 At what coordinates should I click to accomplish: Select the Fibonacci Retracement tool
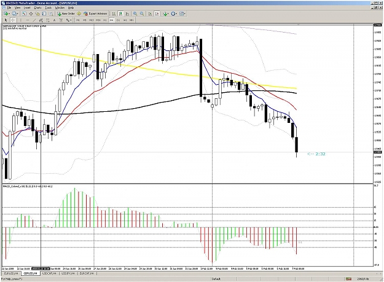pos(48,20)
